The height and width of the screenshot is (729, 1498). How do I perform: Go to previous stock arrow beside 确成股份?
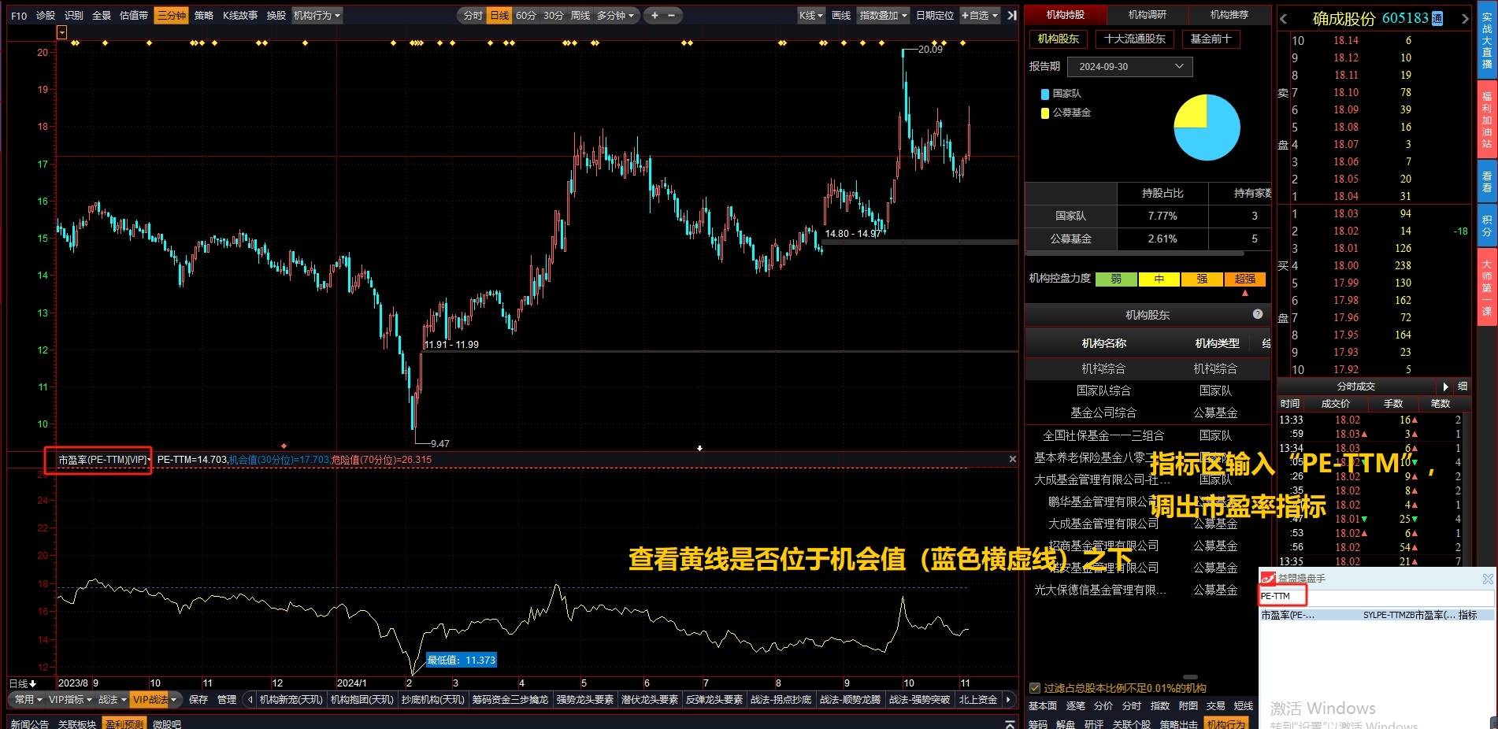point(1284,19)
